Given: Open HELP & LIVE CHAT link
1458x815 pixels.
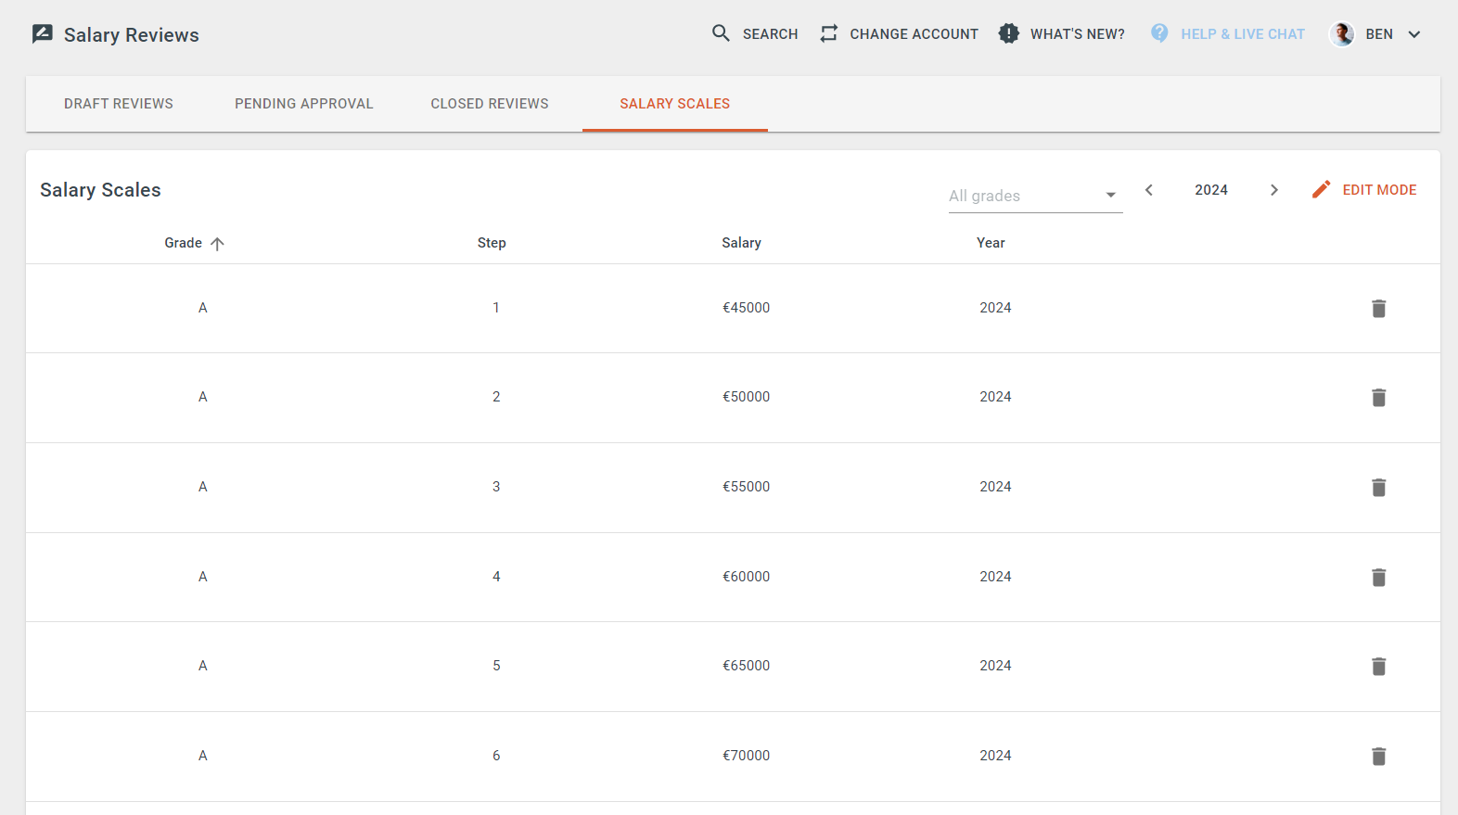Looking at the screenshot, I should coord(1243,34).
